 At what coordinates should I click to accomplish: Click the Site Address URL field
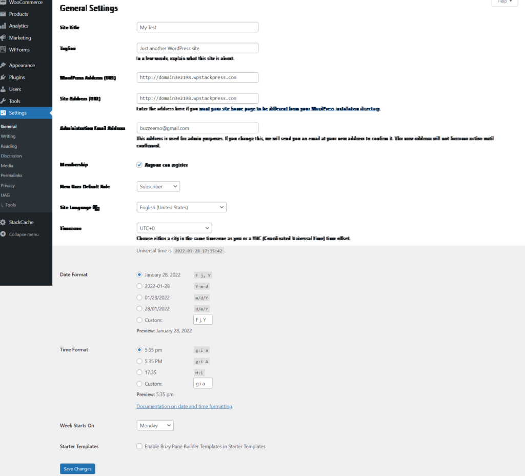[x=197, y=98]
